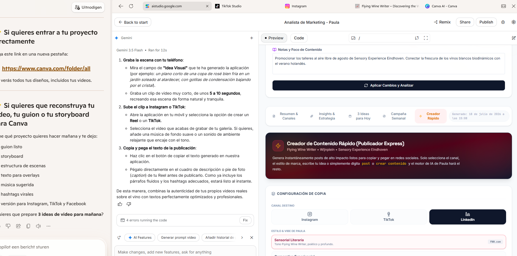517x256 pixels.
Task: Click the Make changes prompt input
Action: [x=185, y=252]
